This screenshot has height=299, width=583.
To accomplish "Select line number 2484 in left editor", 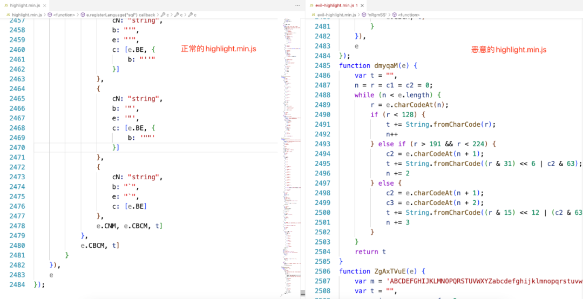I will 17,284.
